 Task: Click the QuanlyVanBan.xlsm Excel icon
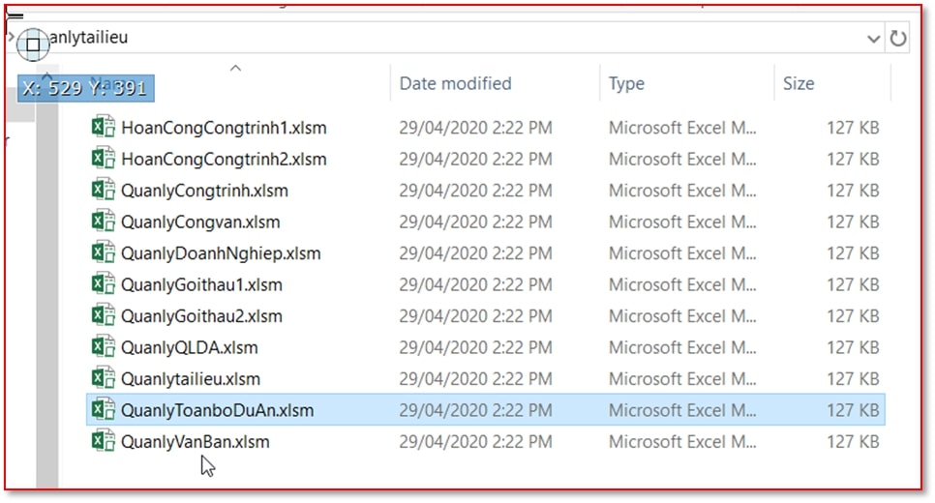(x=103, y=442)
